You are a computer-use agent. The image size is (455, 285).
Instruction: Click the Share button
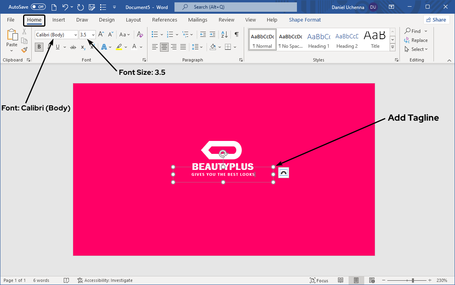click(x=436, y=20)
